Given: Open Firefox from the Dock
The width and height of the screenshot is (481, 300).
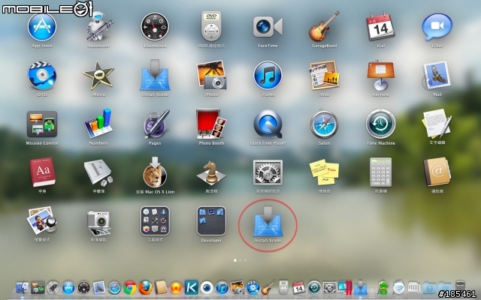Looking at the screenshot, I should point(145,288).
